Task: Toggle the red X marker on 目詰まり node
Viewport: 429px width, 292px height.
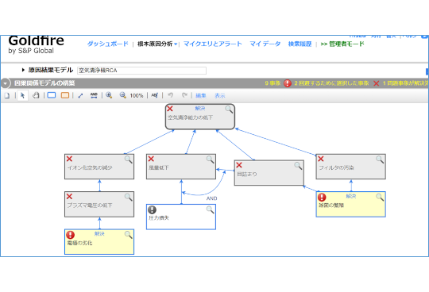Action: click(x=239, y=165)
